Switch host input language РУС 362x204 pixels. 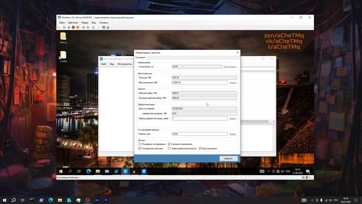[336, 200]
